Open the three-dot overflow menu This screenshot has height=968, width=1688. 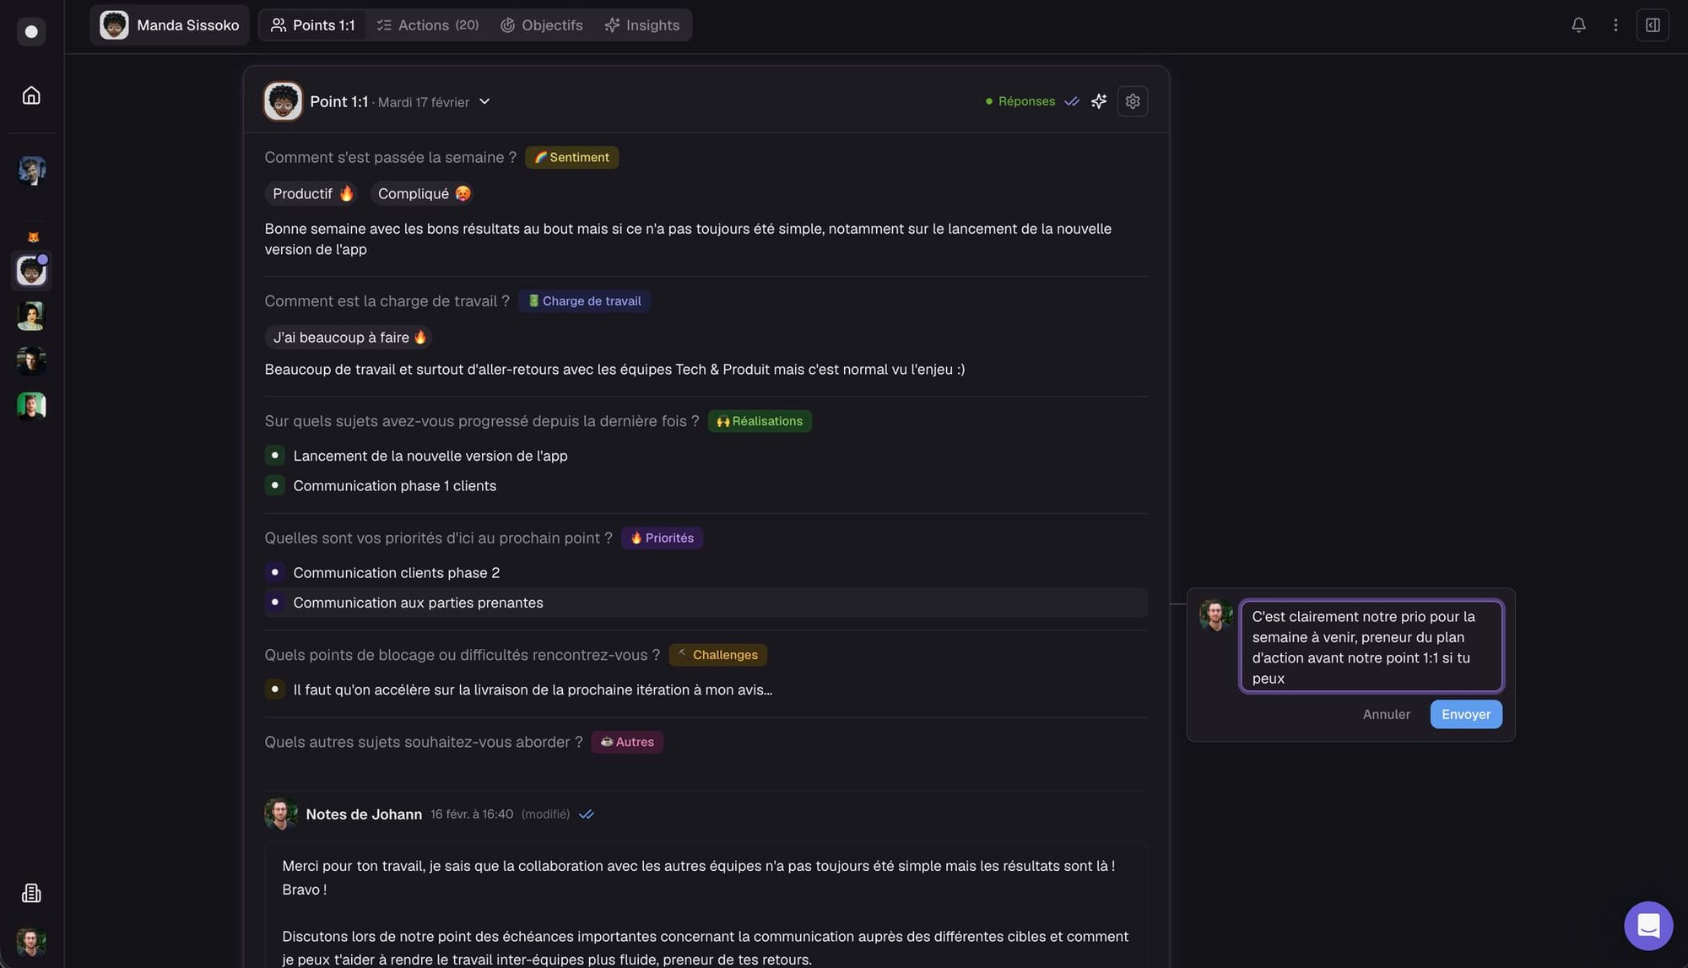tap(1615, 24)
